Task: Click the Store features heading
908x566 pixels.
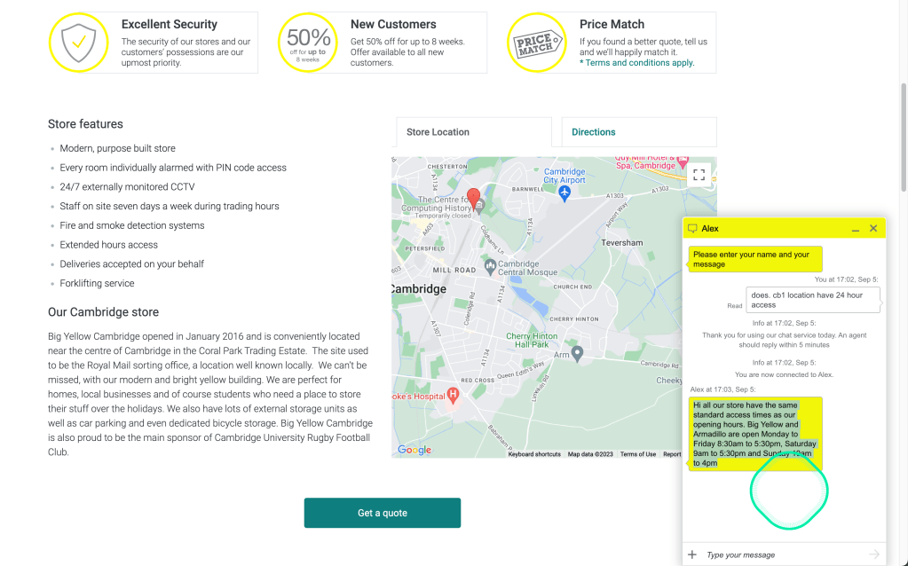Action: pos(85,124)
